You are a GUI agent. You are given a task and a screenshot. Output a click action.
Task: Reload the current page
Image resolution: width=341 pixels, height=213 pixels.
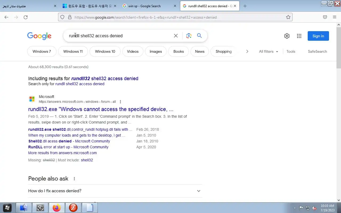[26, 17]
